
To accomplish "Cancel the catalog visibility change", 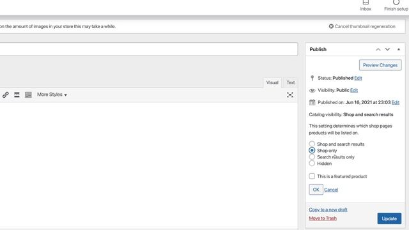I will pos(331,190).
